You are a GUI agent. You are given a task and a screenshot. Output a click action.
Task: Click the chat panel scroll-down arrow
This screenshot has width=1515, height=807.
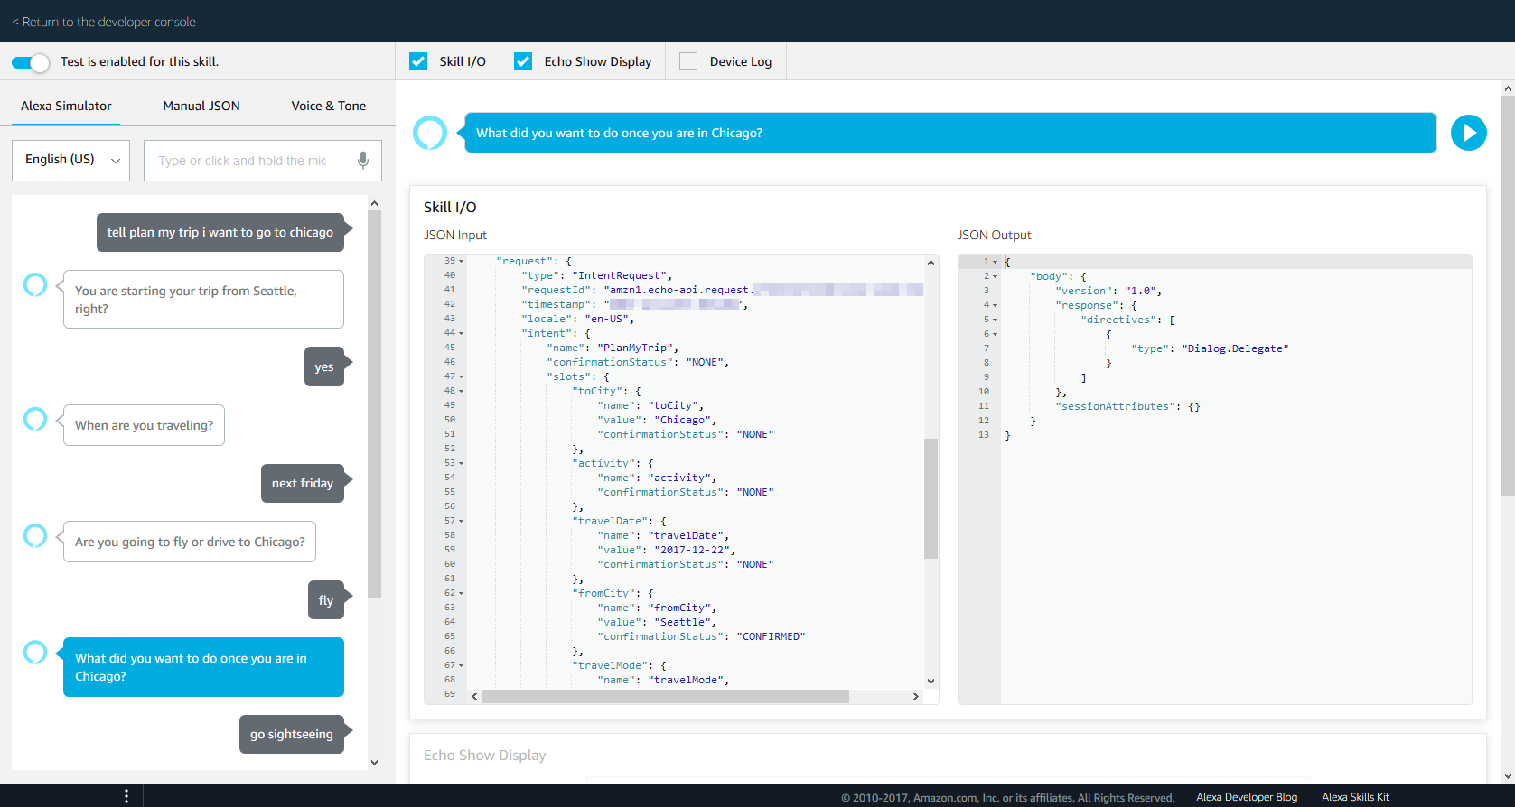click(x=374, y=763)
